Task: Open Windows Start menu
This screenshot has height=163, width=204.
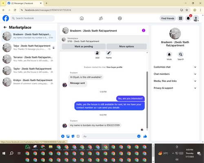Action: coord(4,153)
